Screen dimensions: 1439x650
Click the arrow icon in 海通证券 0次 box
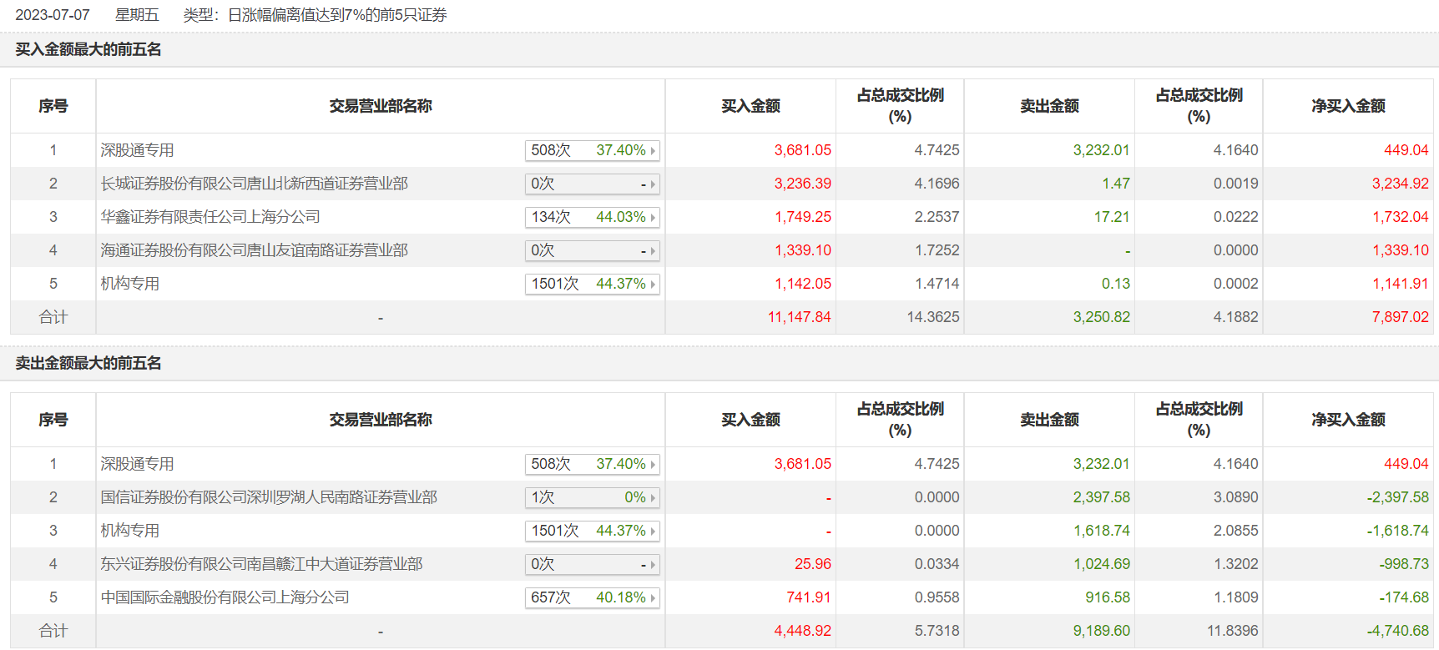tap(653, 251)
